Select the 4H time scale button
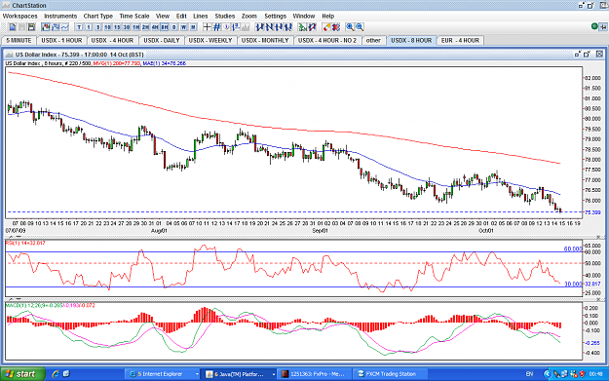Screen dimensions: 609x381 click(x=155, y=27)
